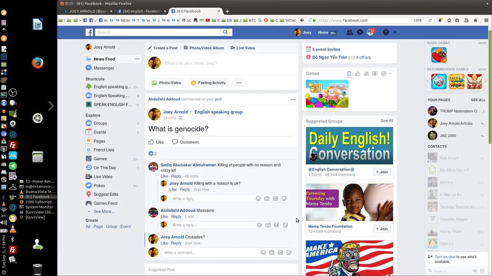
Task: Open English speaking group link in post header
Action: coord(218,112)
